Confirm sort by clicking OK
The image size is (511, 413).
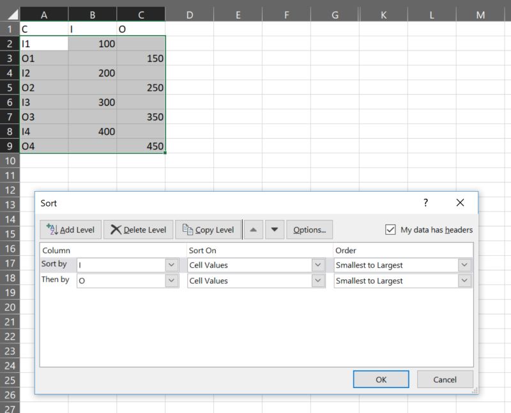(381, 379)
